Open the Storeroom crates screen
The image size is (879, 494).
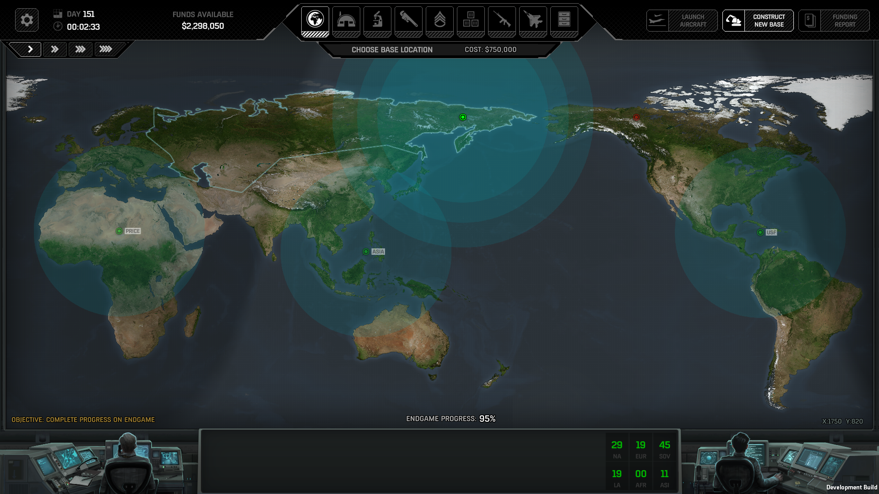click(x=471, y=21)
